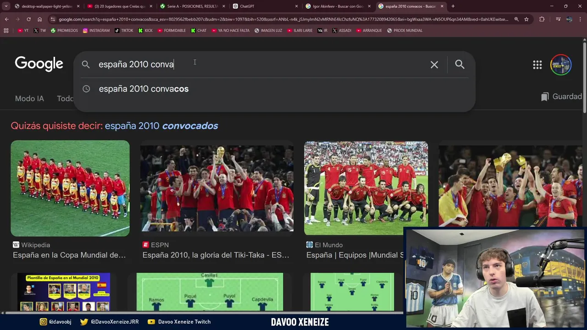587x330 pixels.
Task: Open the Chrome three-dot menu
Action: click(581, 19)
